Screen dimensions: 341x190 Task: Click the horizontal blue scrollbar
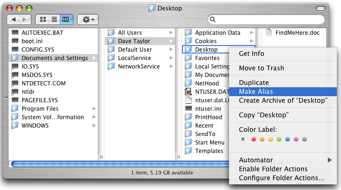click(x=120, y=164)
